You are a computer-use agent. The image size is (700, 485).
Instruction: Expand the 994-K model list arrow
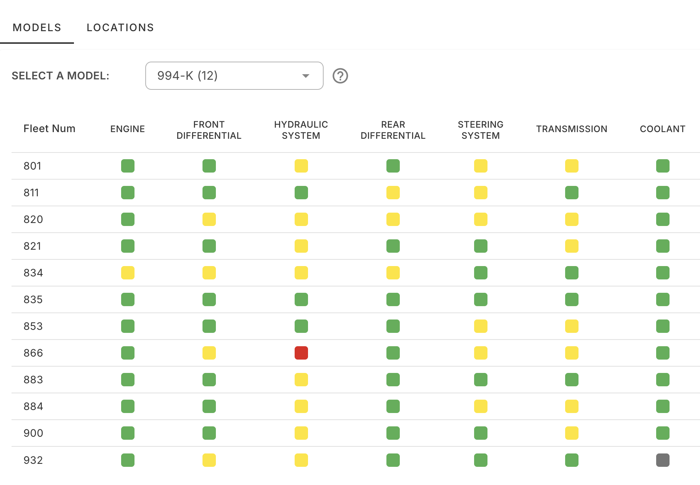point(305,76)
